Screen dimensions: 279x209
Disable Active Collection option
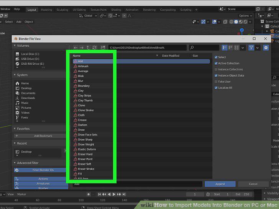click(x=216, y=63)
